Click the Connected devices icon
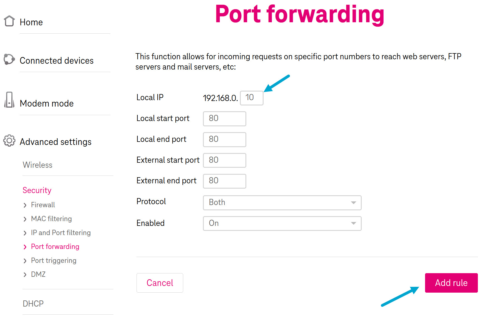 [x=9, y=59]
